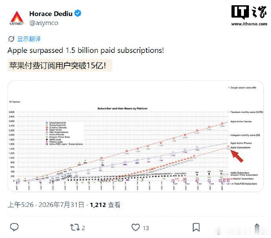Click the post timestamp 上午5:26
Viewport: 271px width, 238px height.
pyautogui.click(x=20, y=205)
